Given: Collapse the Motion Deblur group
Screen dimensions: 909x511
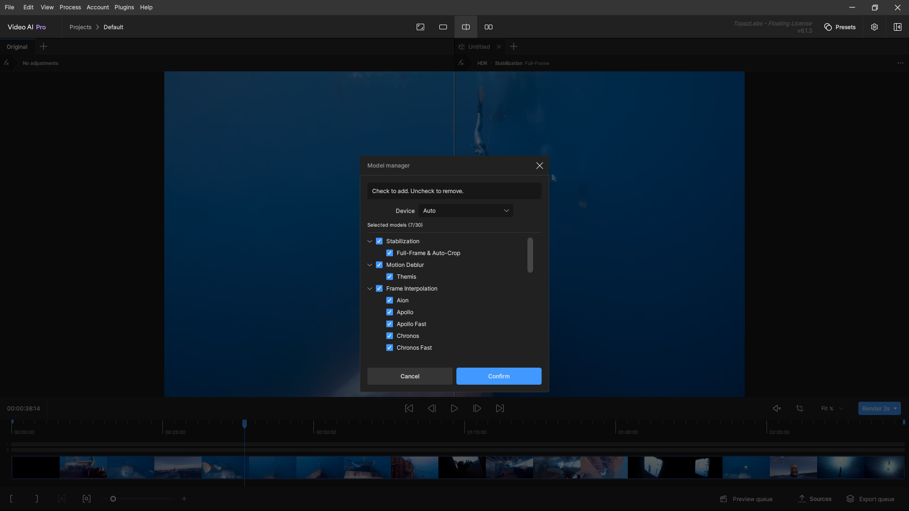Looking at the screenshot, I should [x=370, y=265].
